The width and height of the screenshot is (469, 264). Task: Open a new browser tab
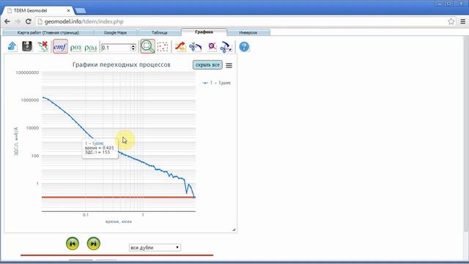(x=80, y=11)
